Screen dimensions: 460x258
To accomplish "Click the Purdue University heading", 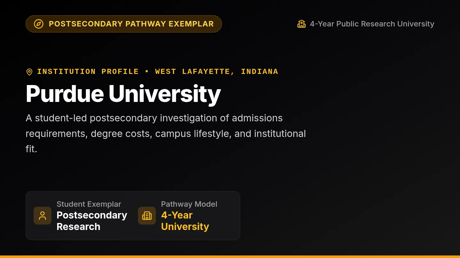I will coord(123,94).
